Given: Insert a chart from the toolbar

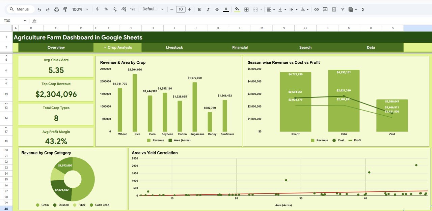Looking at the screenshot, I should pyautogui.click(x=334, y=9).
